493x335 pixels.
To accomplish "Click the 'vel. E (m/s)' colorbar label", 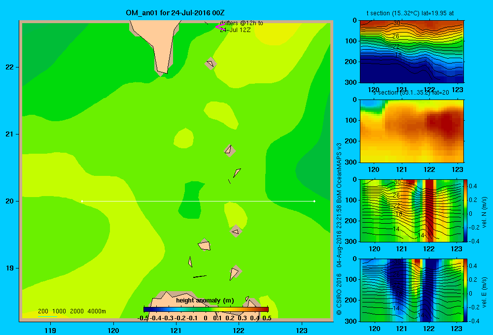I will pyautogui.click(x=485, y=292).
